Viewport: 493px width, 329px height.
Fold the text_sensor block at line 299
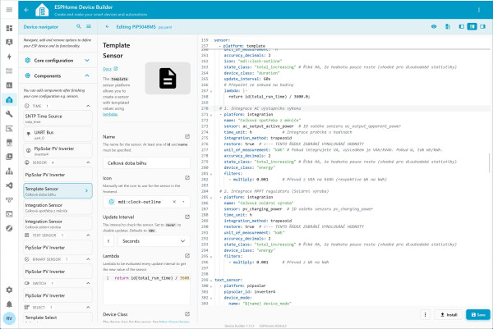coord(211,280)
